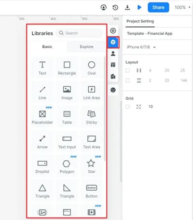The height and width of the screenshot is (220, 193).
Task: Select the Star component
Action: coord(92,166)
